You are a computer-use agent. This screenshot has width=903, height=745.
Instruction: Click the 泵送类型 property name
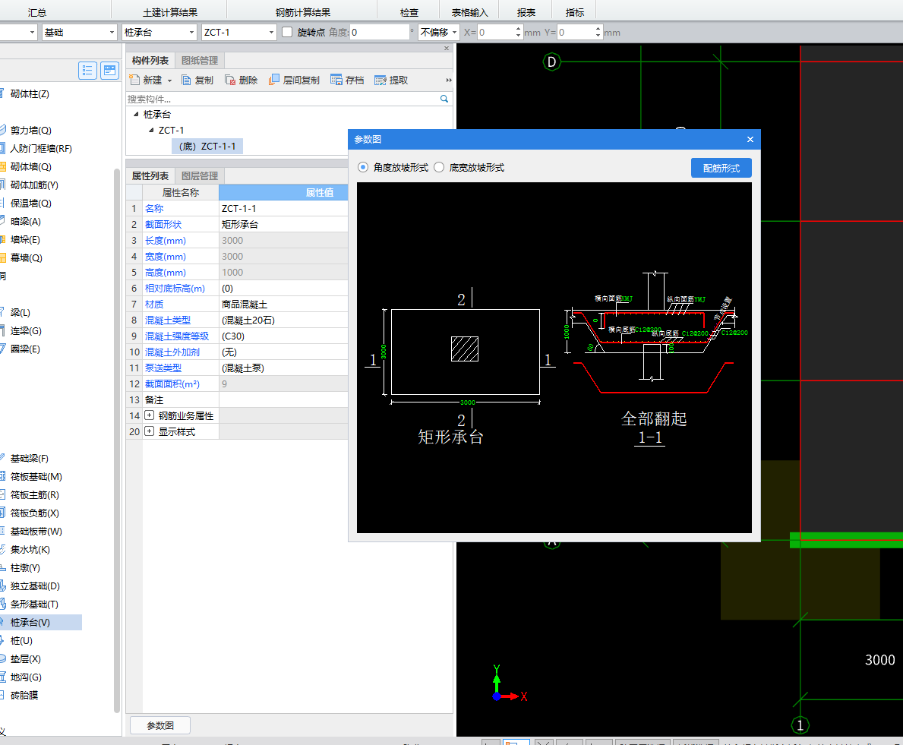163,368
